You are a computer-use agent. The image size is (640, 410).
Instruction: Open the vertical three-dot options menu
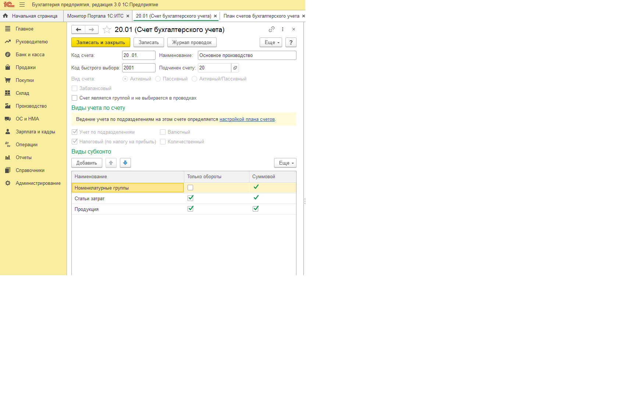282,29
